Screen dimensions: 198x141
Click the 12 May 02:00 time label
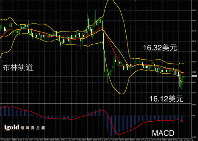(122, 140)
